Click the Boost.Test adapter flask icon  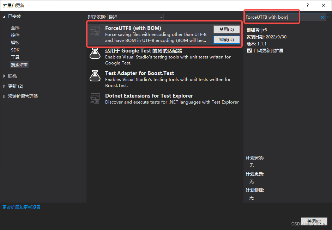[x=95, y=76]
